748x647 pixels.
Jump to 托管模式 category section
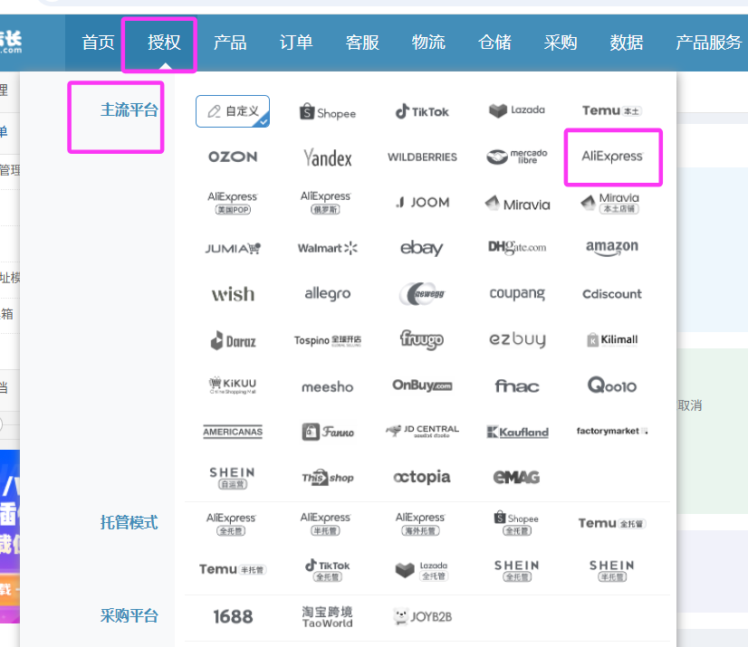point(129,523)
